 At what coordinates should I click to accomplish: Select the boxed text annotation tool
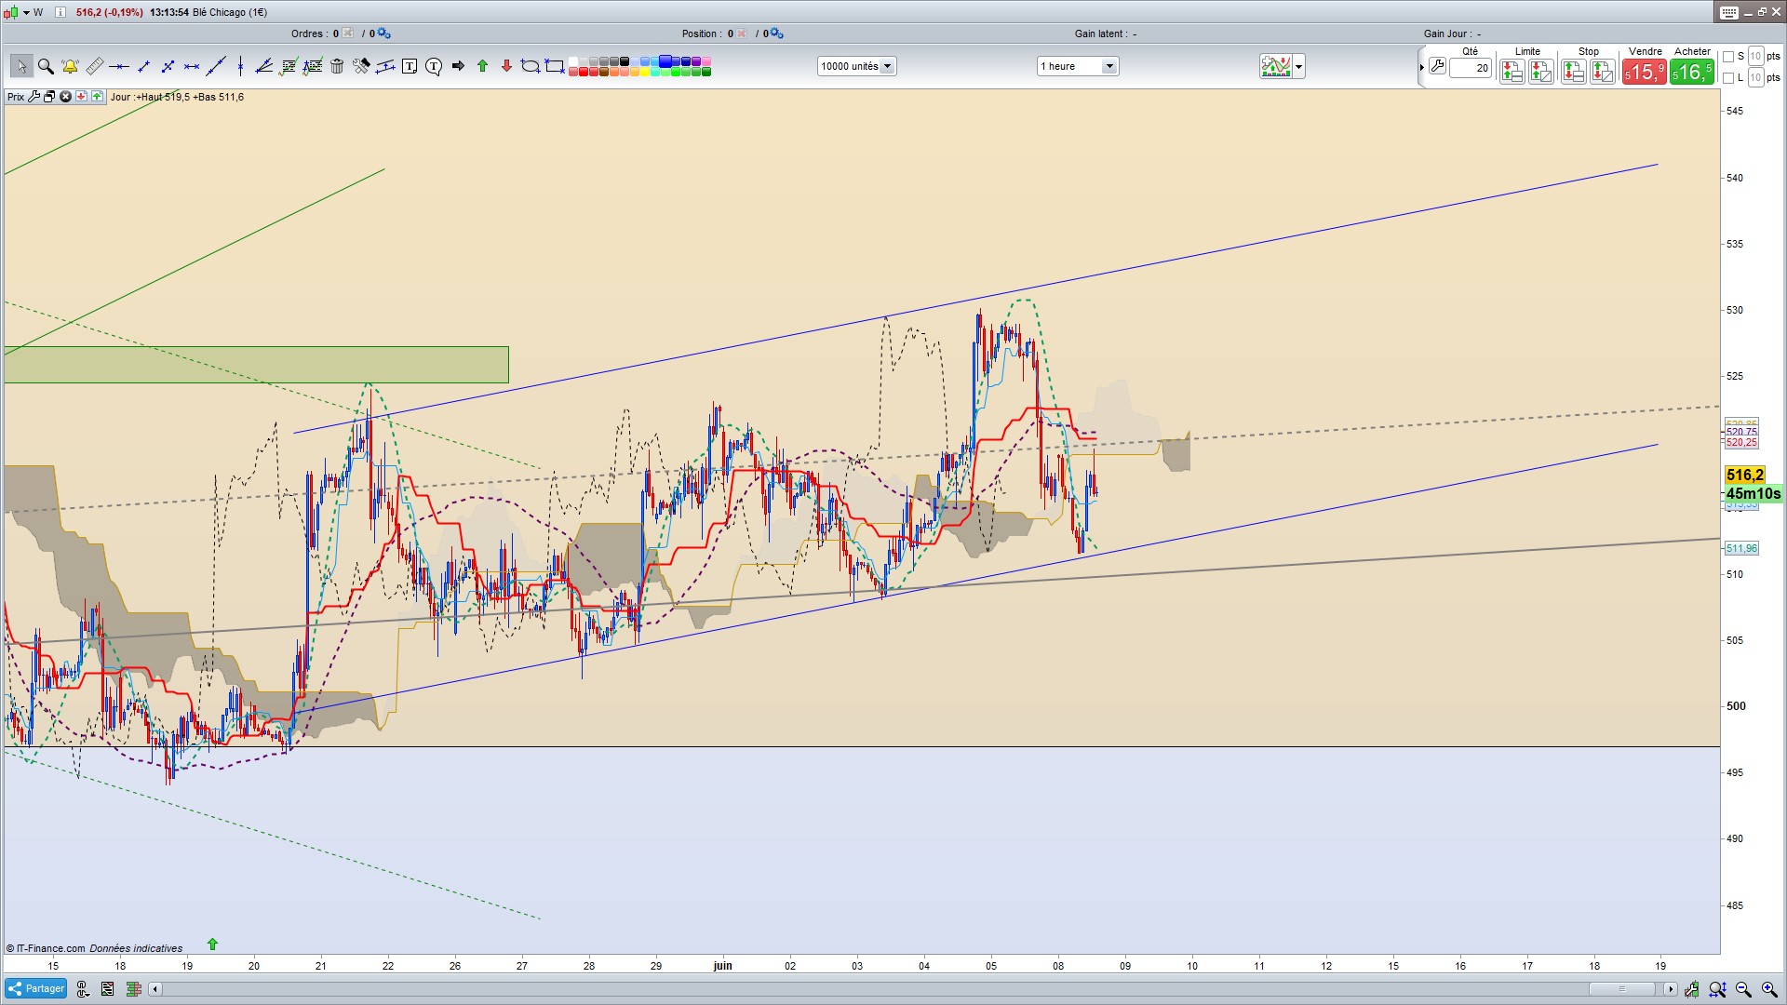(x=410, y=66)
